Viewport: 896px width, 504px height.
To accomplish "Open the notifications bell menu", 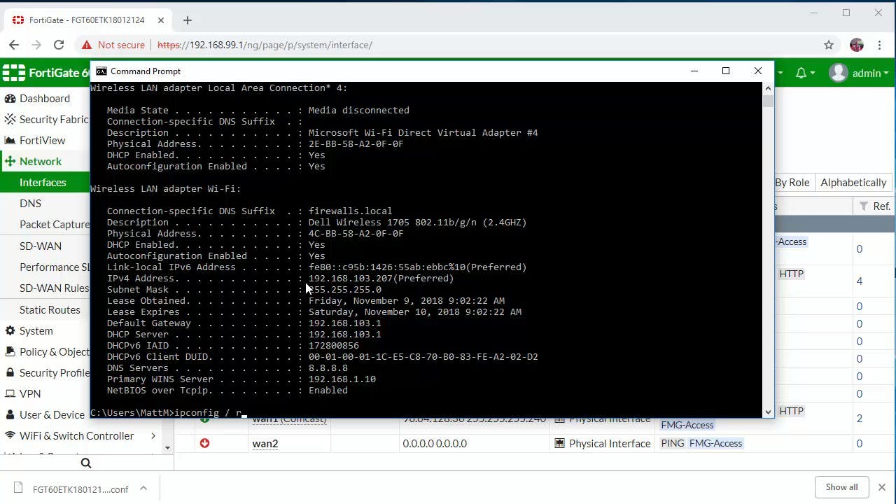I will (804, 73).
